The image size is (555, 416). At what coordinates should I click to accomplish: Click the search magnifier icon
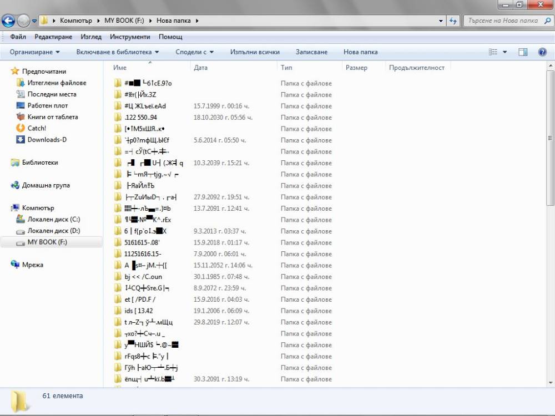tap(547, 21)
